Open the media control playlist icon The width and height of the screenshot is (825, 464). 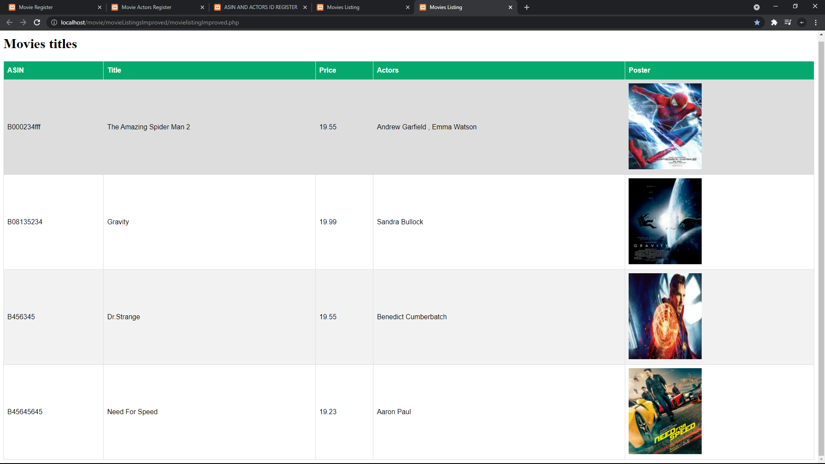tap(788, 22)
